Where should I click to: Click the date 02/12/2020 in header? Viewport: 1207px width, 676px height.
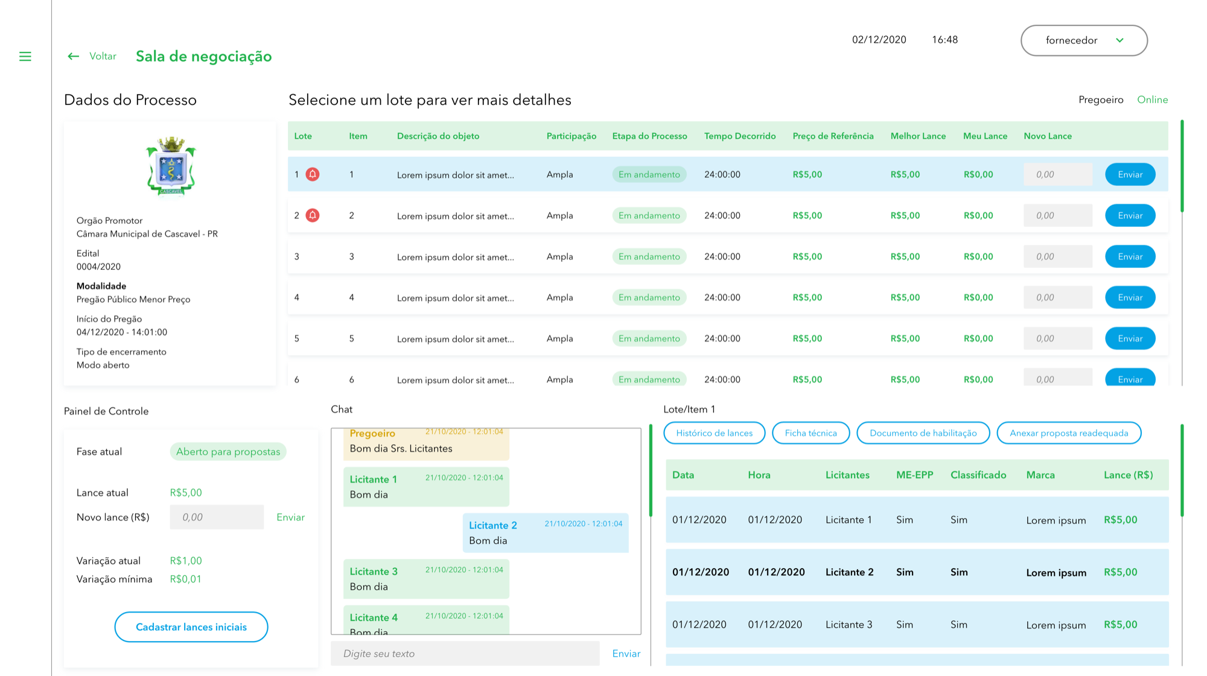879,40
